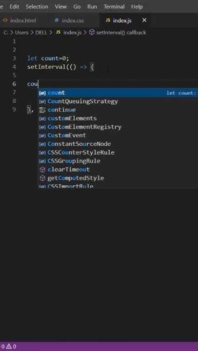Expand the Users breadcrumb segment

pos(22,33)
